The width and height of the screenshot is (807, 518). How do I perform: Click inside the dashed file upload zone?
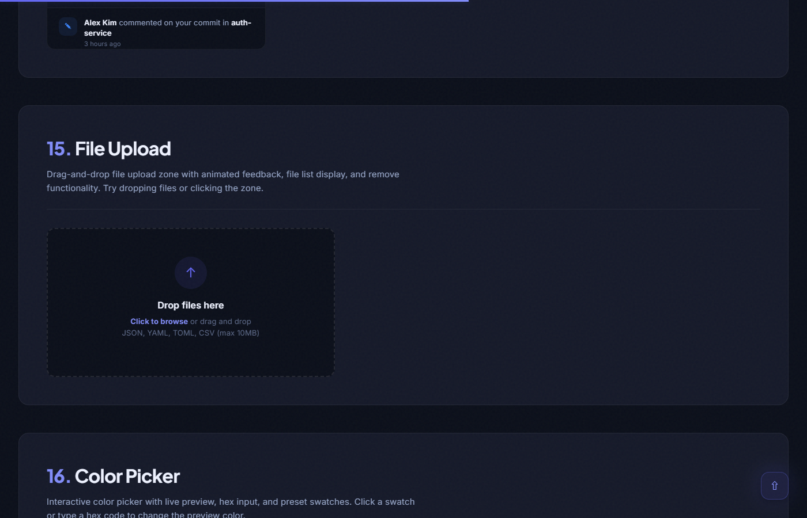[x=190, y=357]
